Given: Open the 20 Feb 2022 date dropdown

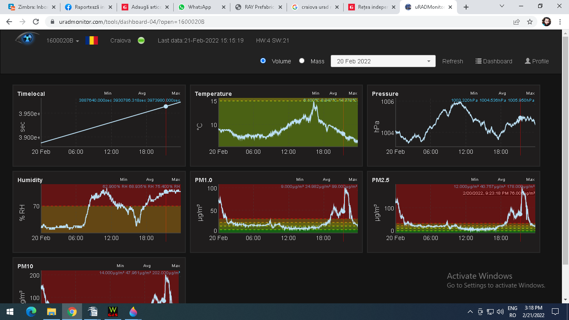Looking at the screenshot, I should [x=383, y=61].
